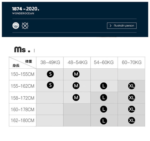
Task: Select M badge in 158–172CM row
Action: [x=76, y=98]
